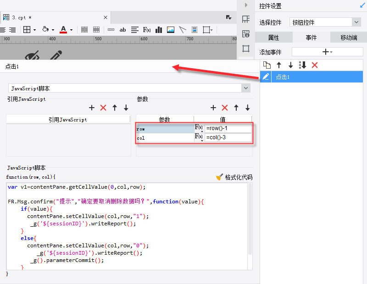This screenshot has height=284, width=367.
Task: Click the 引用JavaScript column header
Action: tap(68, 120)
